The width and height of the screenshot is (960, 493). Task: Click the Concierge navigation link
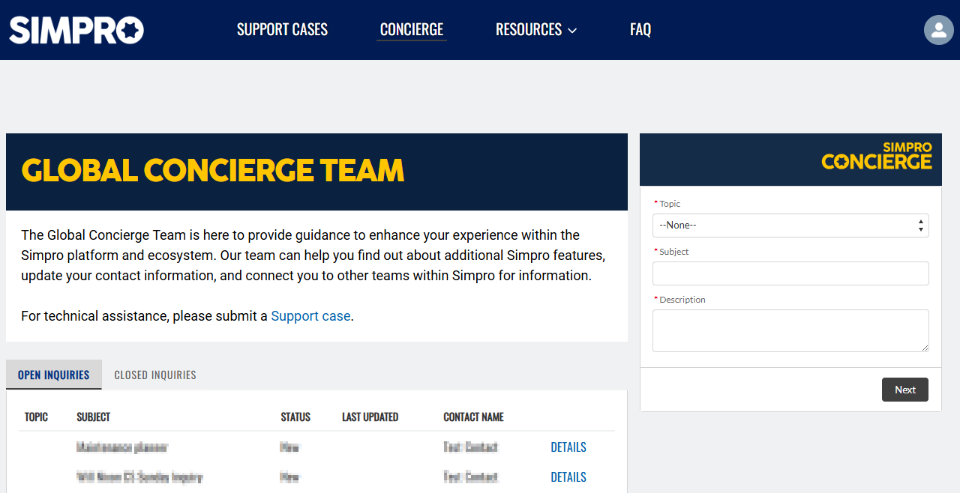411,29
